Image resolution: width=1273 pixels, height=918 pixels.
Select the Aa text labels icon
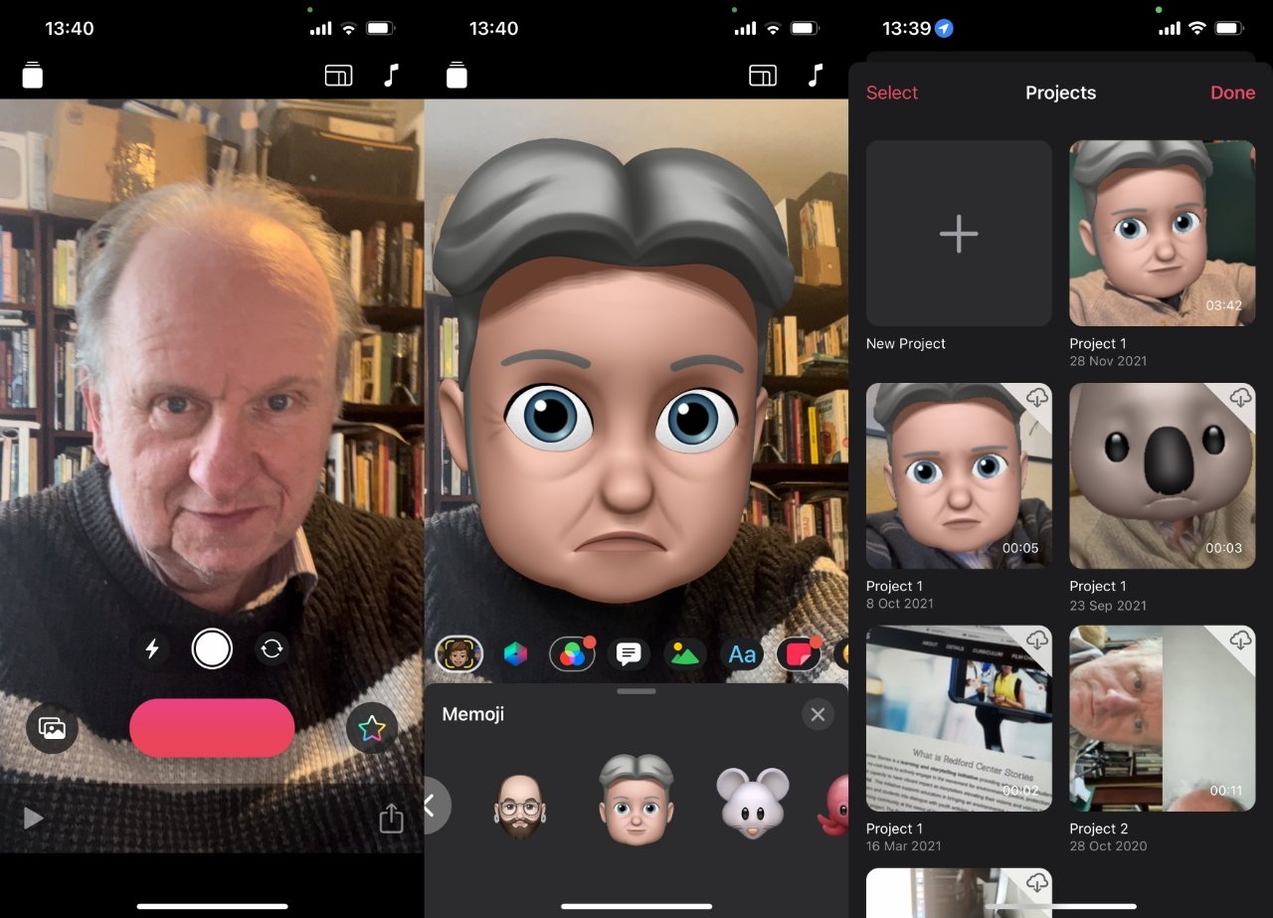(x=742, y=653)
